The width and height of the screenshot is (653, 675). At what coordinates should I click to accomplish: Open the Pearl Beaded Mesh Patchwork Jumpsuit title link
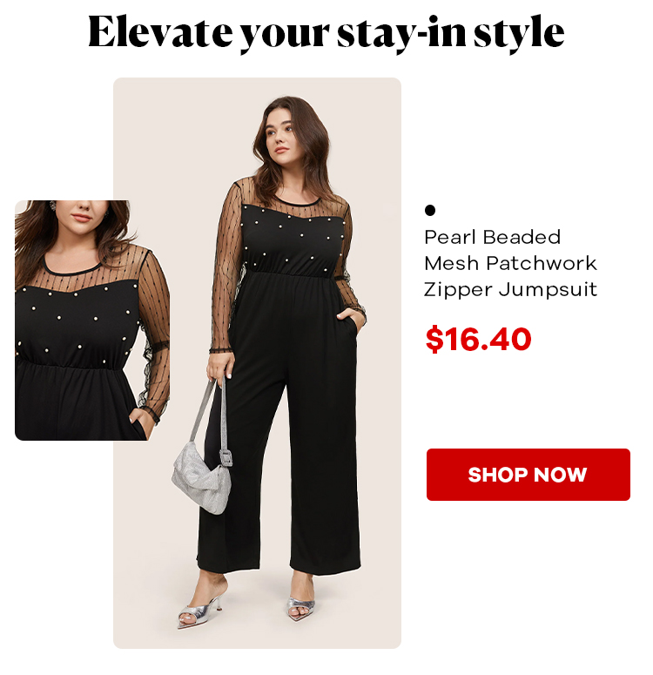[x=510, y=263]
